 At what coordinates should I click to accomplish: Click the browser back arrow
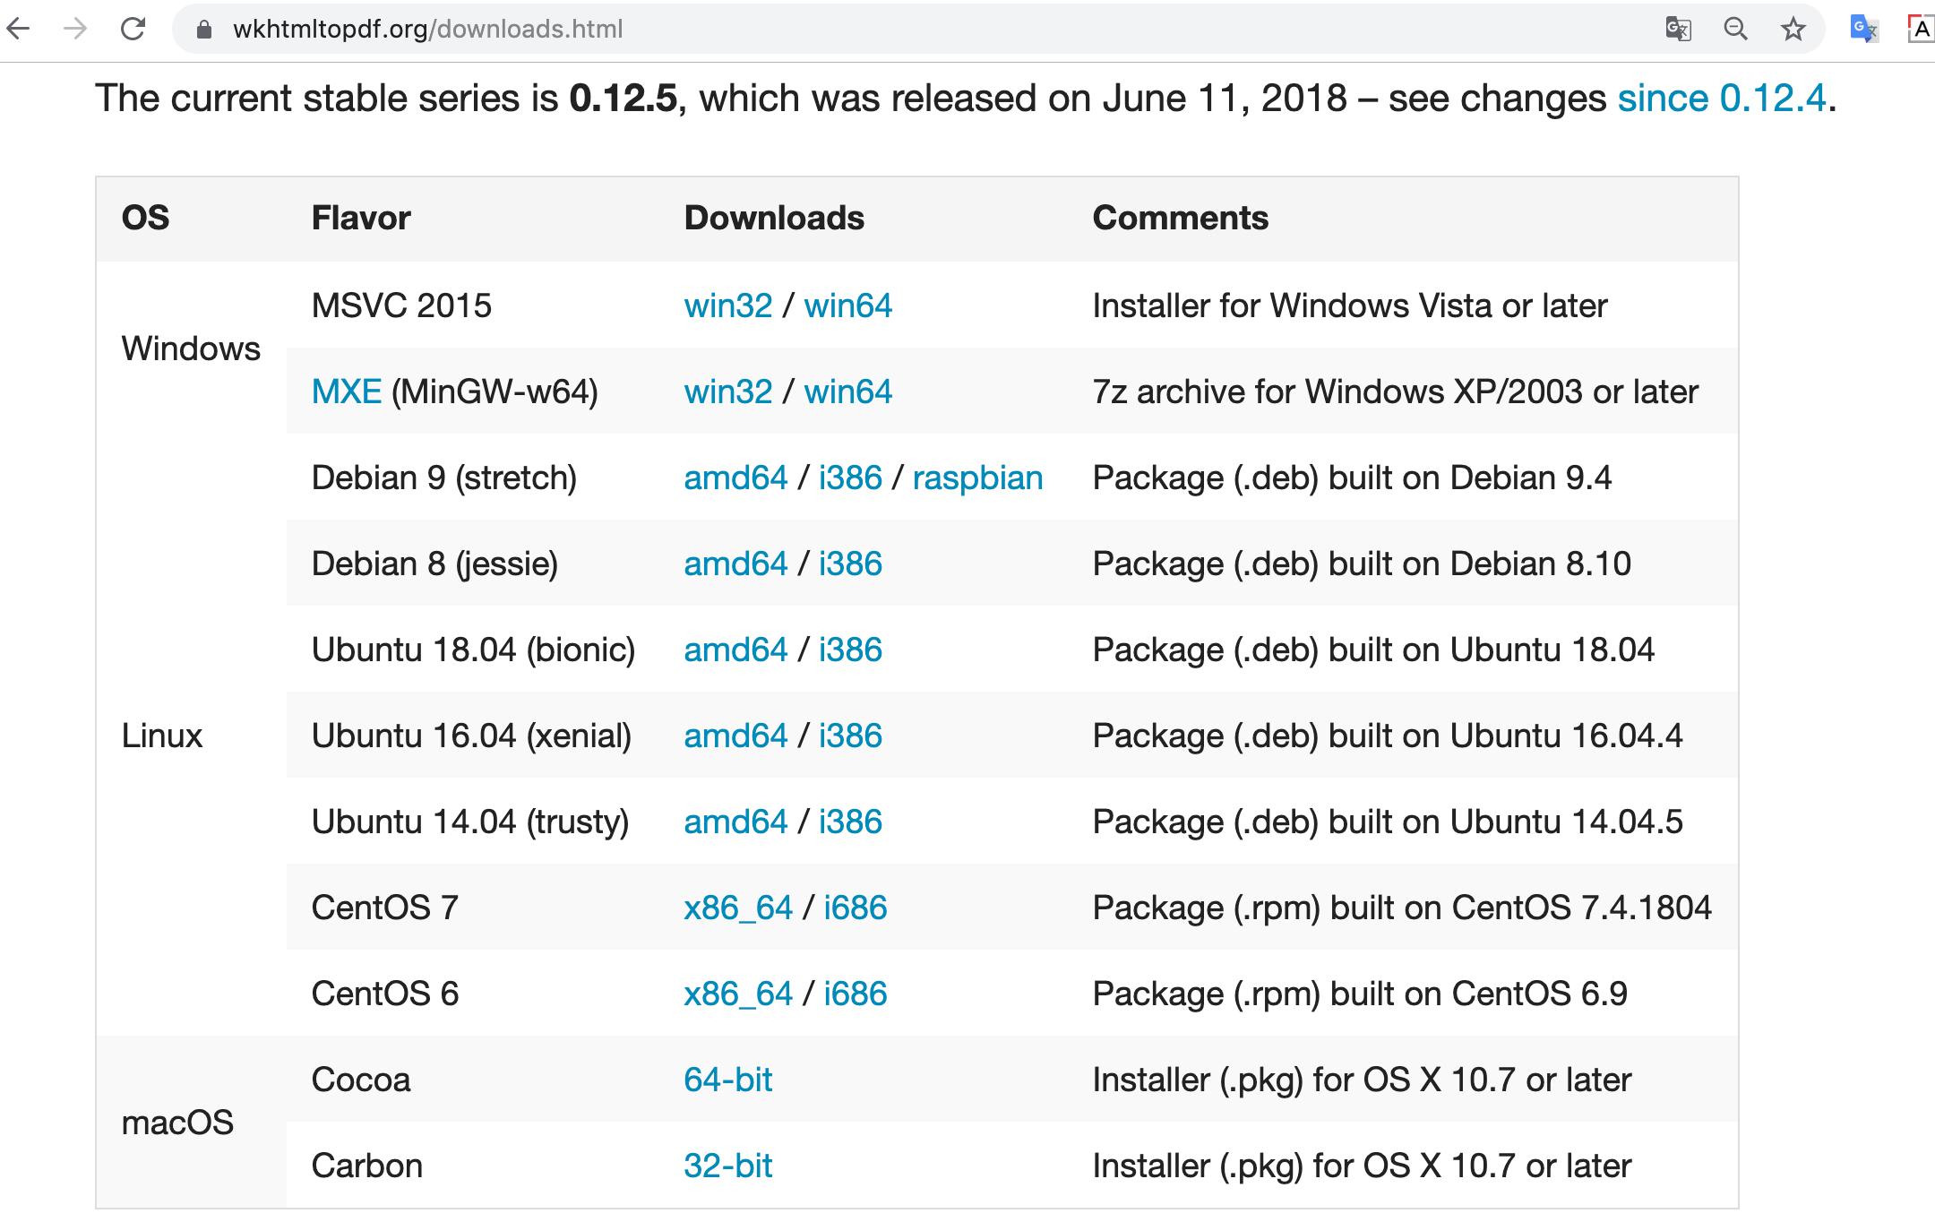point(20,29)
